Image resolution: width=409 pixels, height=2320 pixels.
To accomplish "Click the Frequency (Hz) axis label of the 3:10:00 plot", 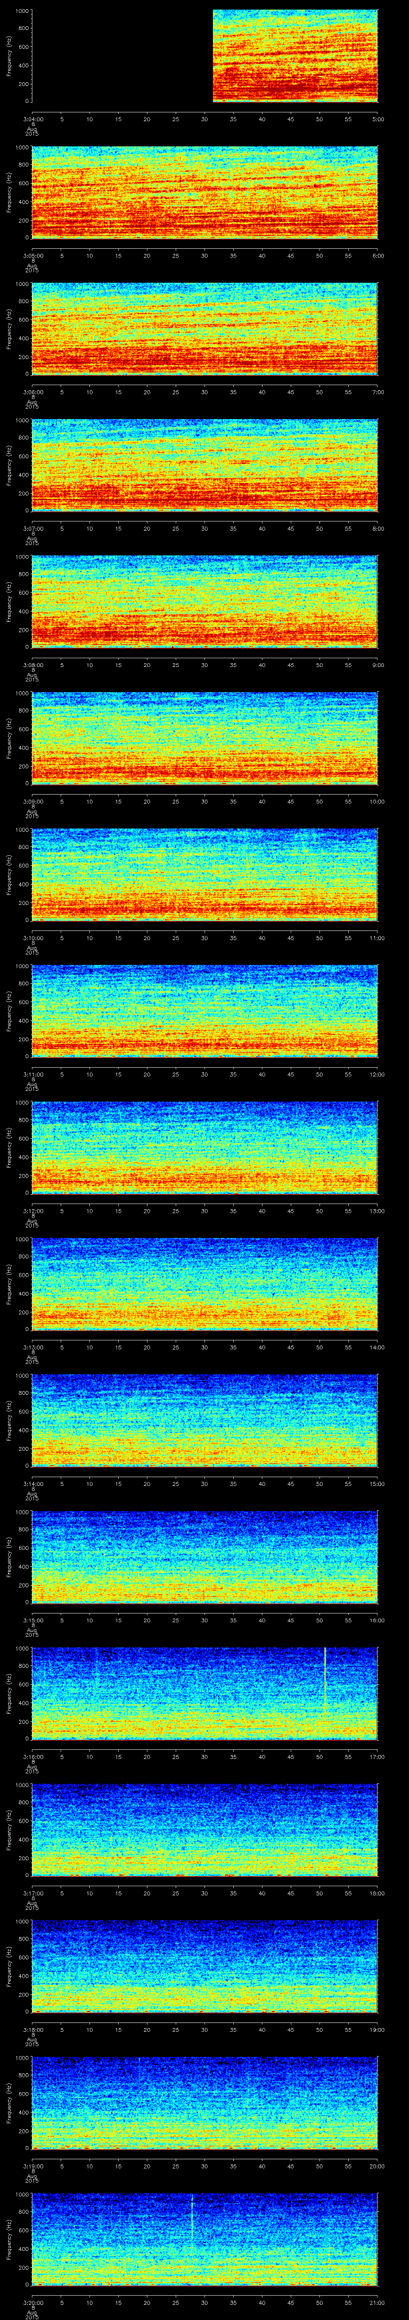I will click(x=9, y=874).
